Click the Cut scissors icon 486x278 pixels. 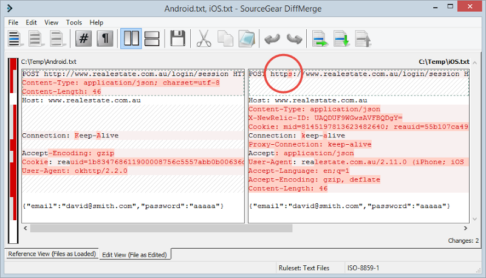(x=204, y=39)
